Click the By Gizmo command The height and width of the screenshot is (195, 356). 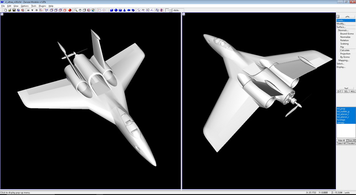click(x=345, y=57)
